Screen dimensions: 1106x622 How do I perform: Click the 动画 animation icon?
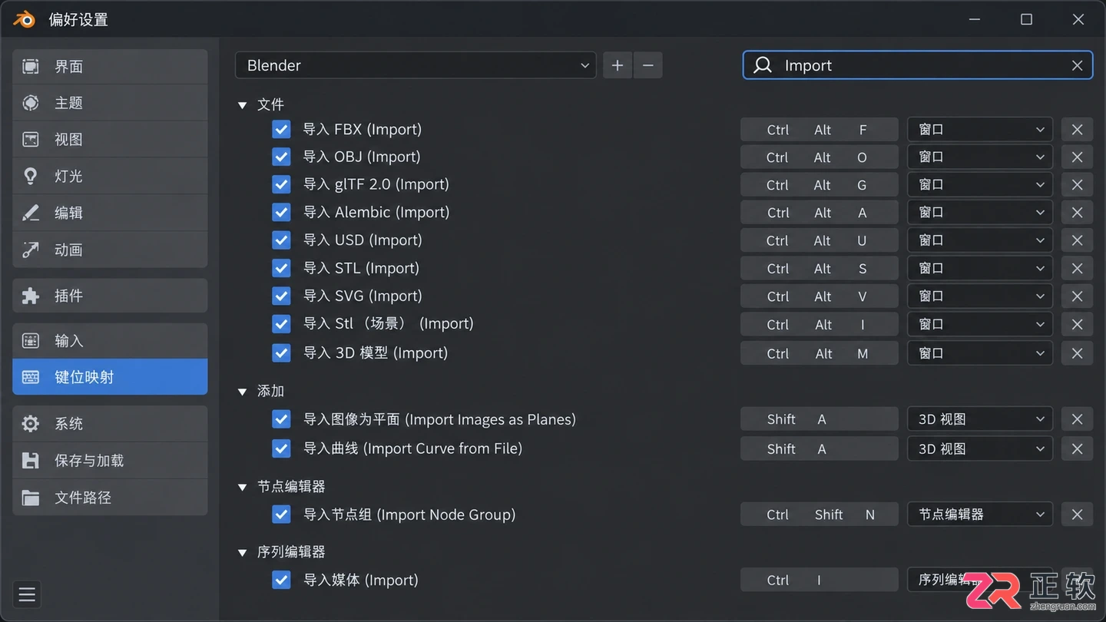point(31,250)
